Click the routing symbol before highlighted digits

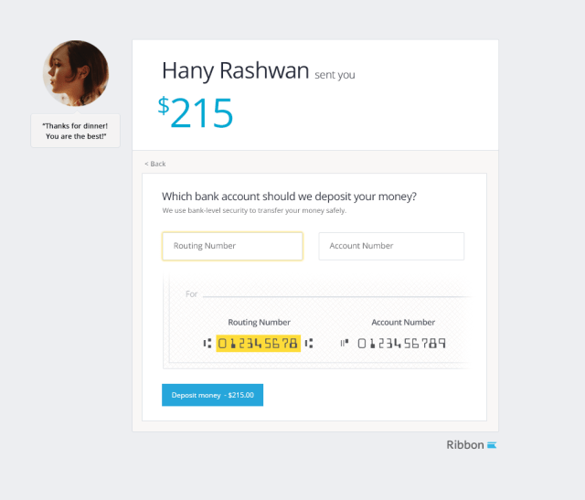[x=207, y=344]
